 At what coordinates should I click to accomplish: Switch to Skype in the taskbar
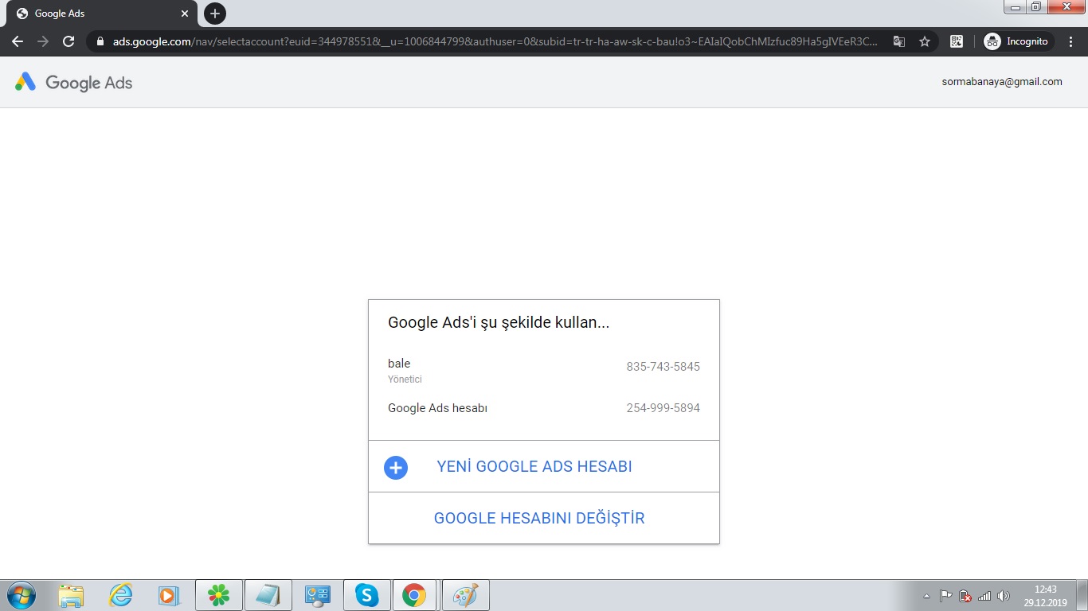366,595
